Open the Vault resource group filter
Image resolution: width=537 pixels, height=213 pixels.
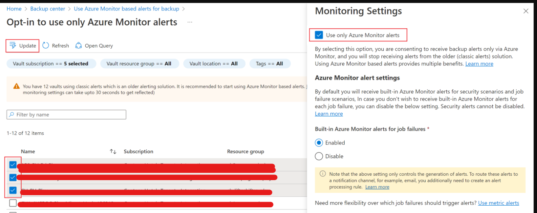coord(139,64)
